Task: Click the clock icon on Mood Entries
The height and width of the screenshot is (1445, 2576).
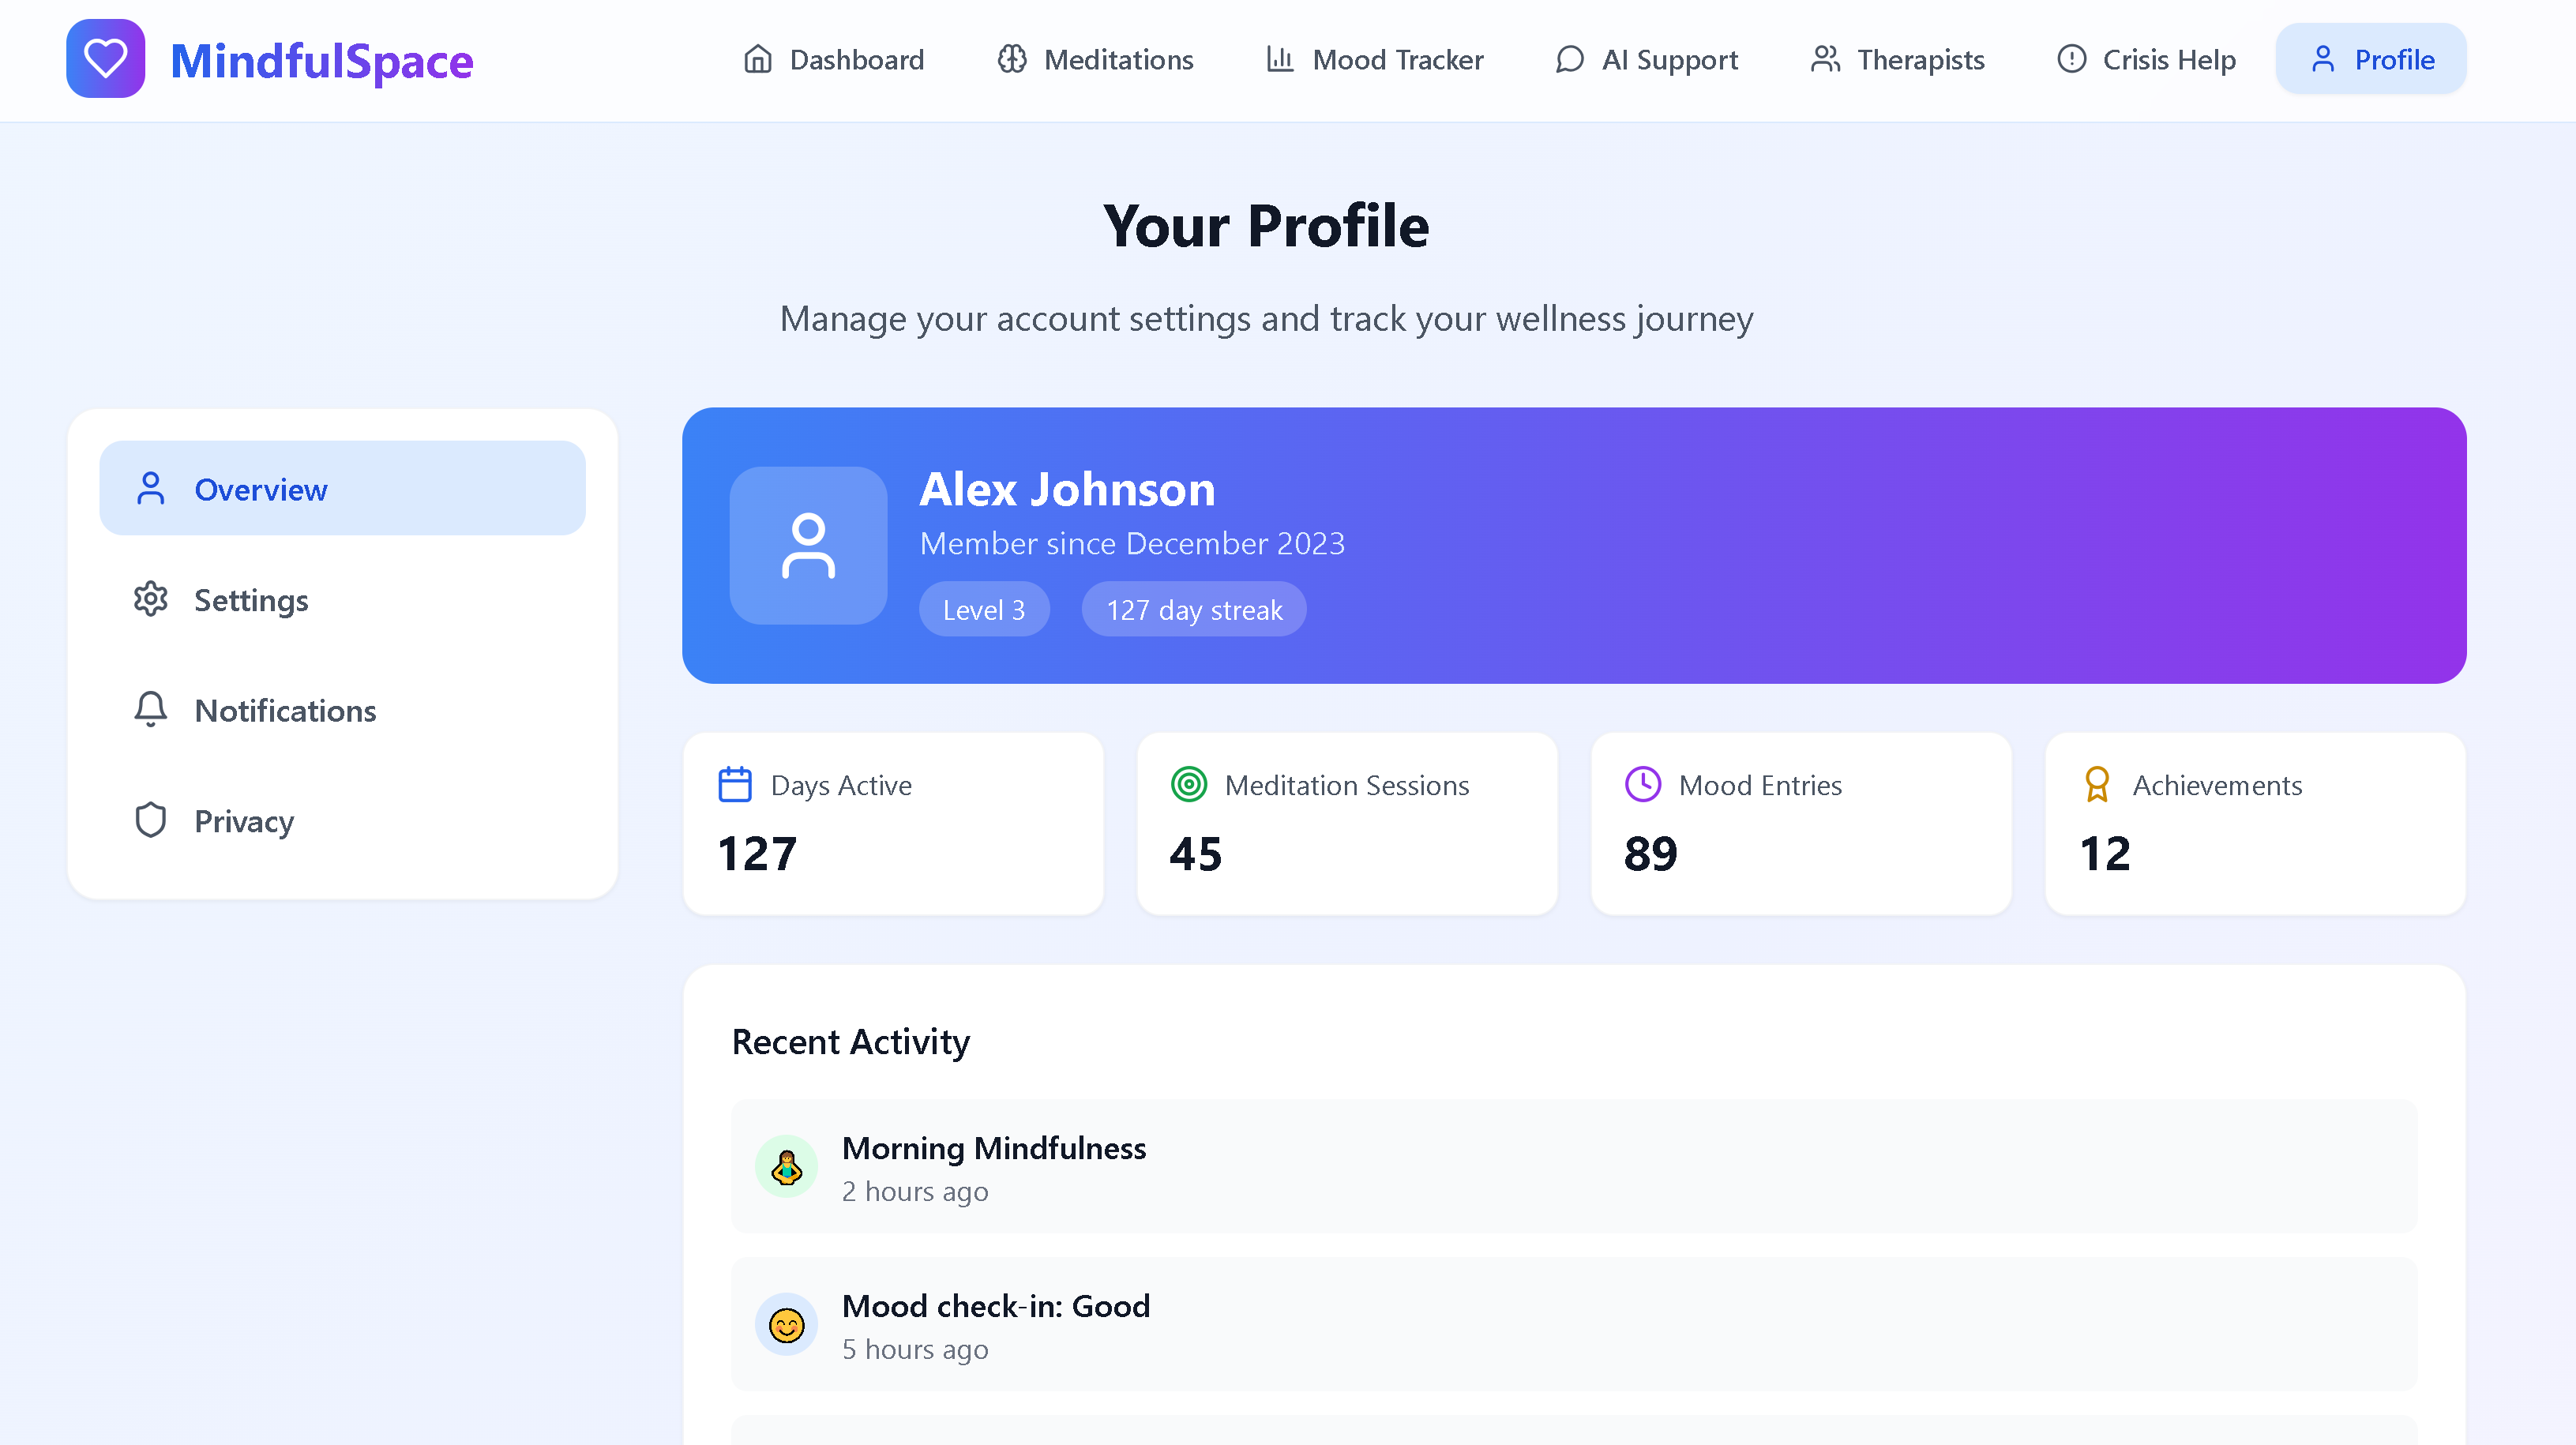Action: (x=1642, y=785)
